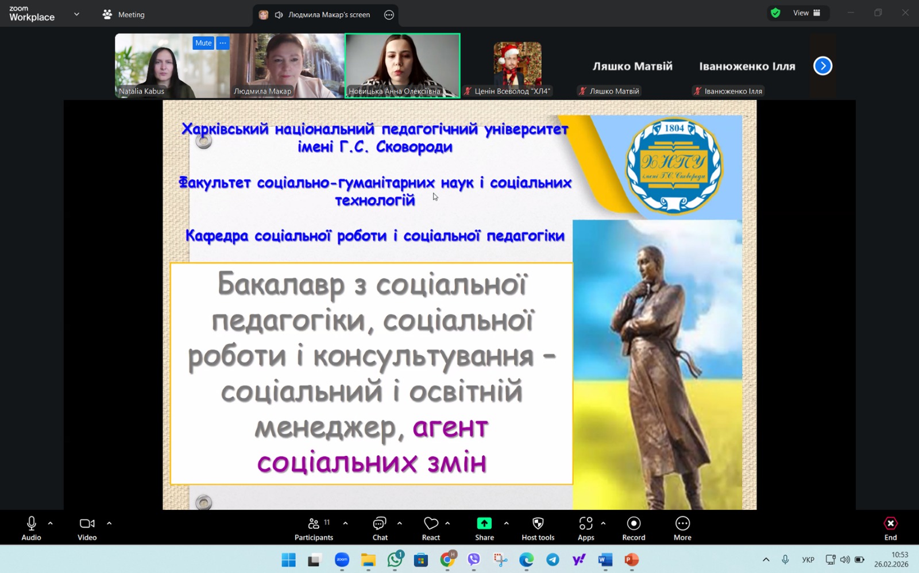Image resolution: width=919 pixels, height=573 pixels.
Task: Open the Apps panel
Action: click(x=585, y=528)
